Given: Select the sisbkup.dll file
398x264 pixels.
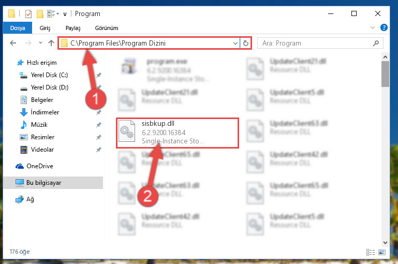Looking at the screenshot, I should coord(178,133).
